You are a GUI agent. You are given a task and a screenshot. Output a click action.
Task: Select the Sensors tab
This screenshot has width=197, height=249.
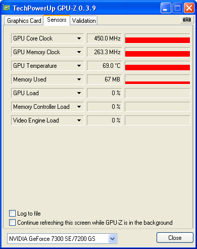click(57, 20)
